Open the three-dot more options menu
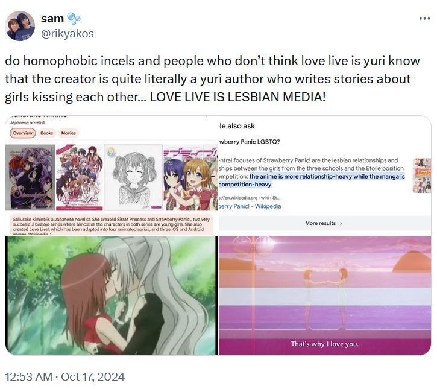The height and width of the screenshot is (389, 437). tap(424, 19)
